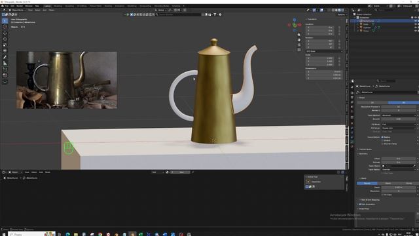Open the Output properties tab icon

pos(352,98)
